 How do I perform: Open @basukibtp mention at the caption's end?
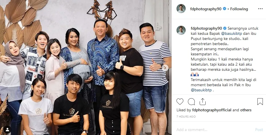[x=201, y=90]
